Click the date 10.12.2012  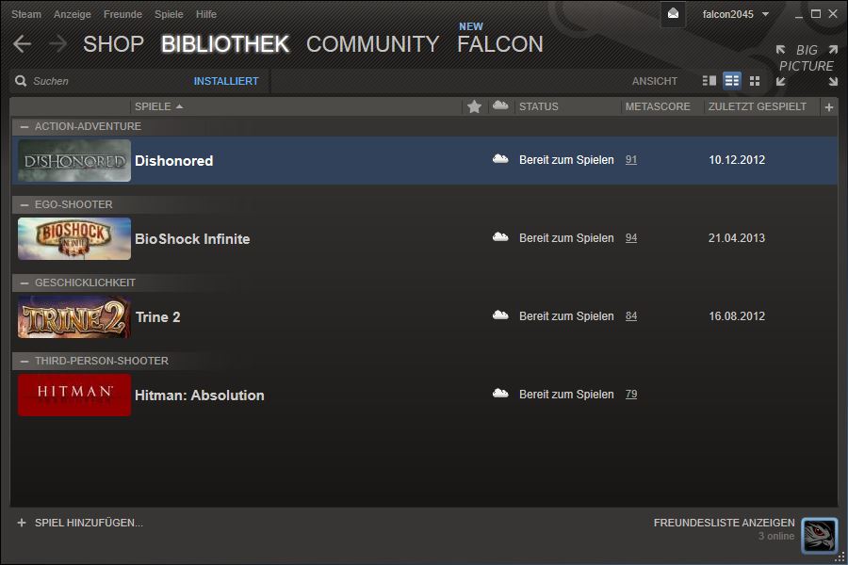coord(737,160)
